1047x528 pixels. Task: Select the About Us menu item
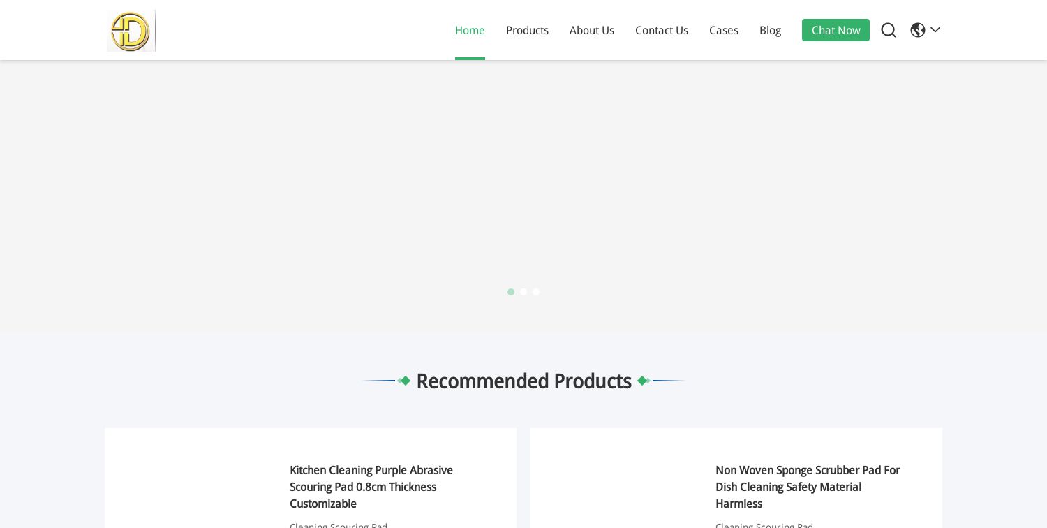coord(592,30)
